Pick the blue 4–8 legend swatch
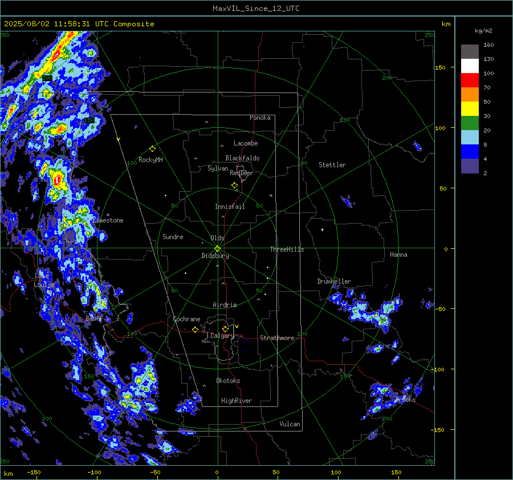 [470, 152]
